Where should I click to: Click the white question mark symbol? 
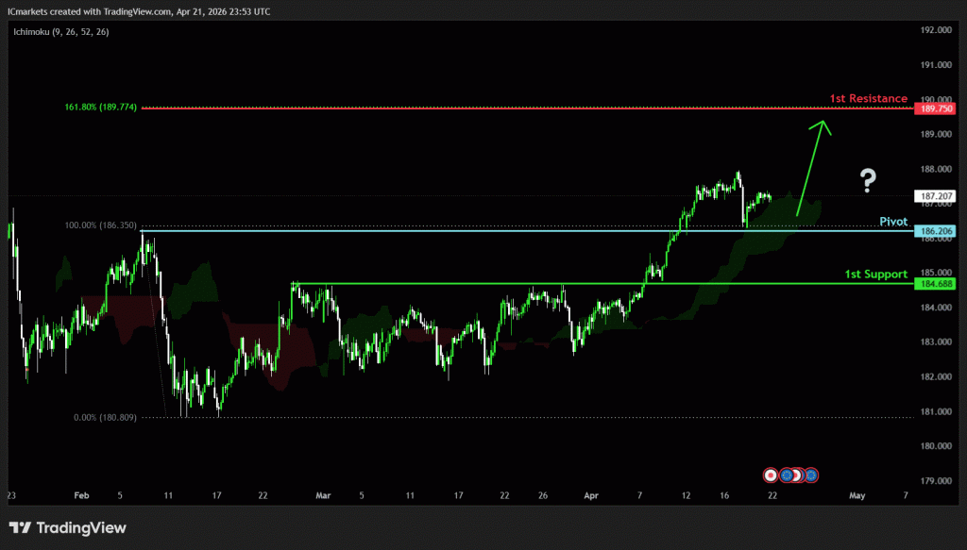(867, 181)
